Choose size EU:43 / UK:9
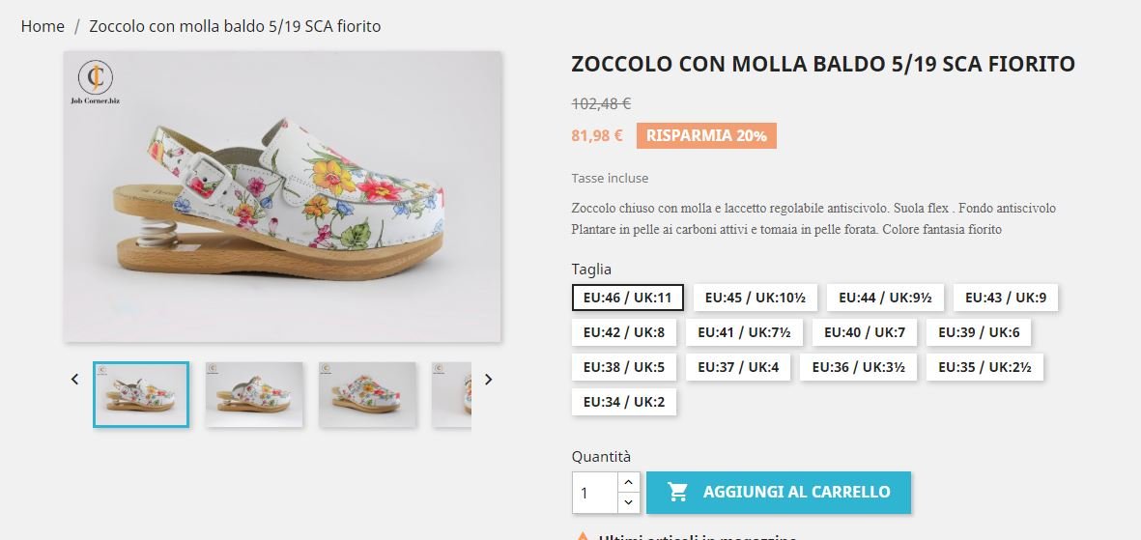This screenshot has width=1141, height=540. pos(1005,298)
